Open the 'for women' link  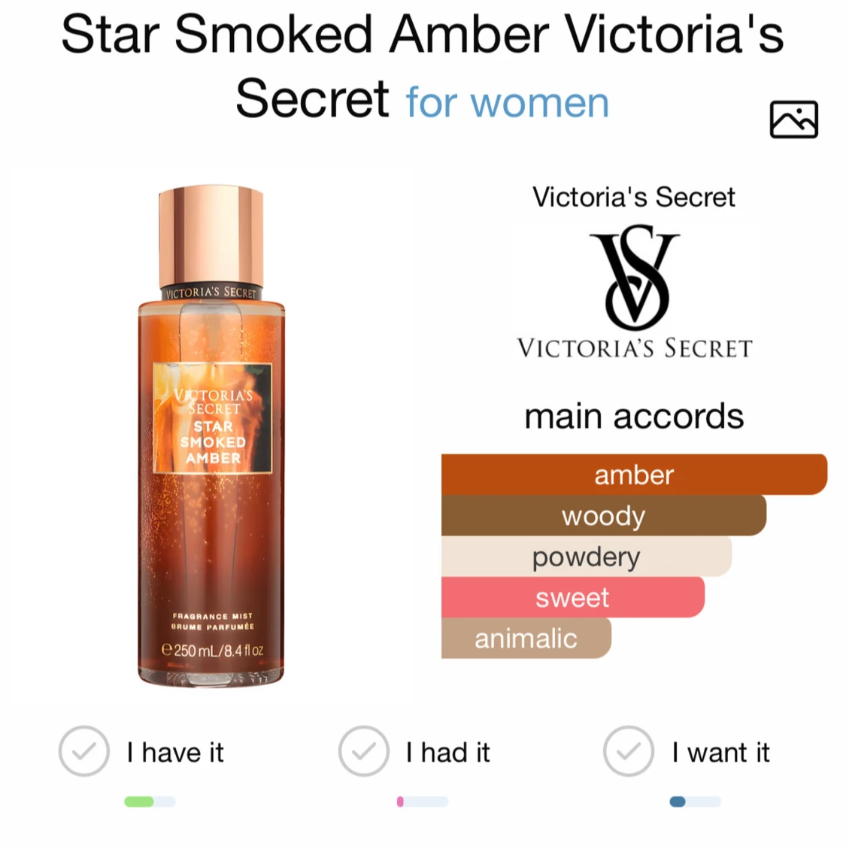coord(507,102)
